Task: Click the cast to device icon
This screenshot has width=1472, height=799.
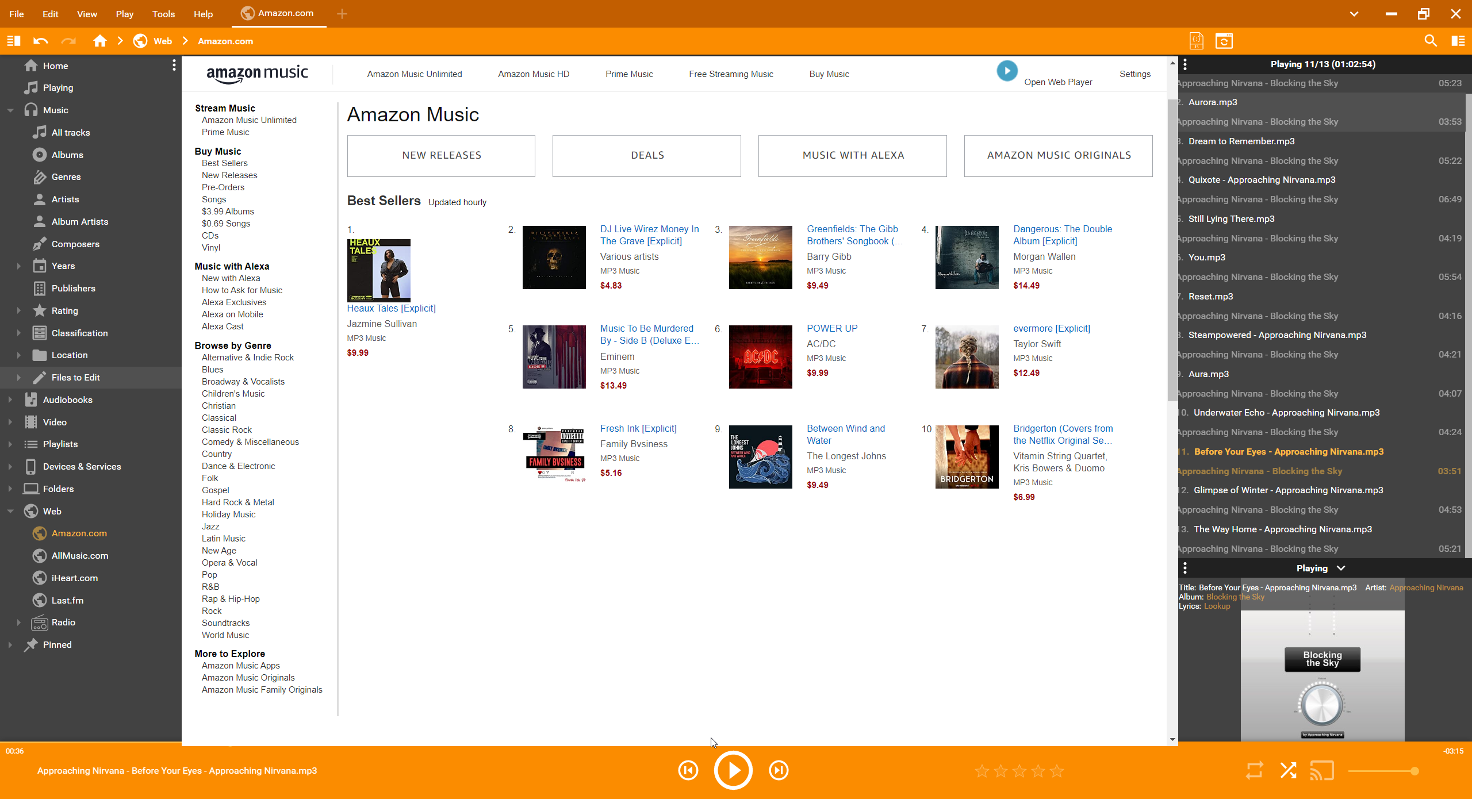Action: point(1321,771)
